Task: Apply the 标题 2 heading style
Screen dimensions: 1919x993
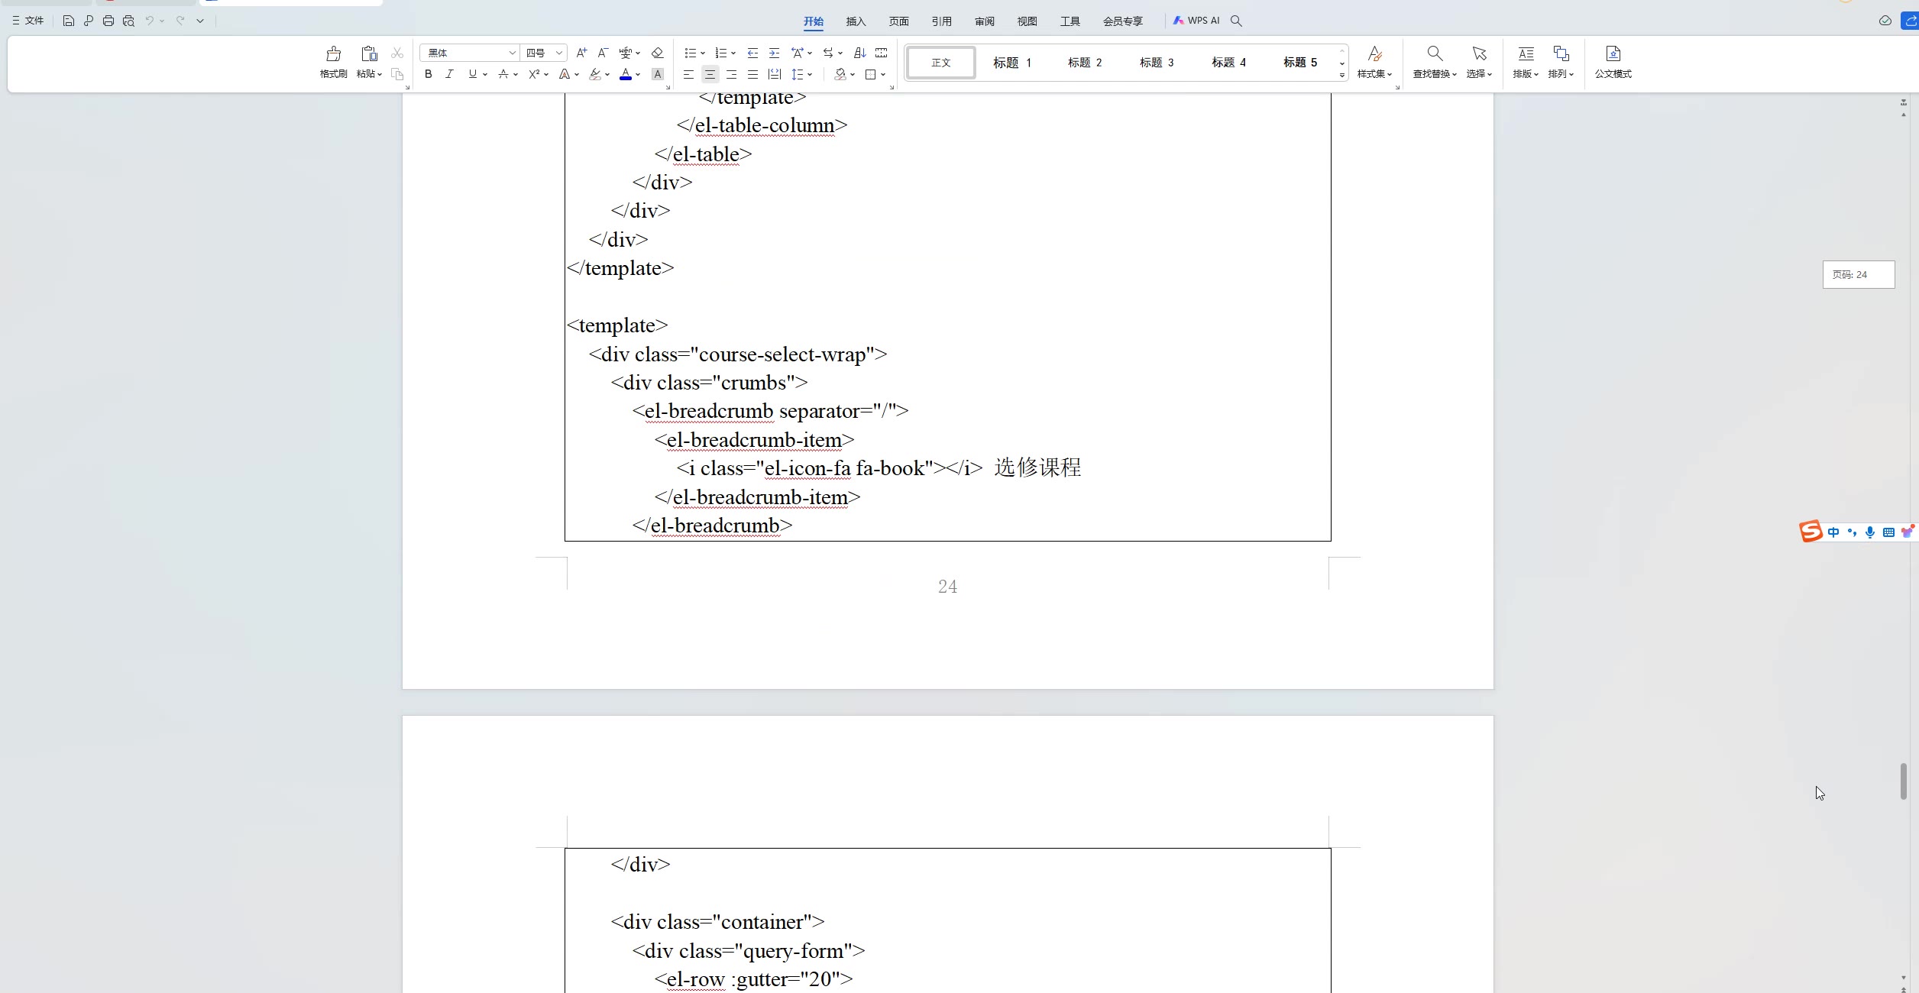Action: click(1085, 63)
